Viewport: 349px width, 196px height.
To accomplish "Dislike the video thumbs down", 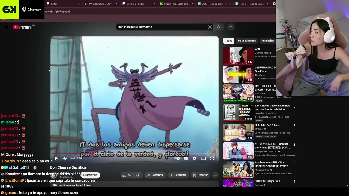I will [138, 175].
